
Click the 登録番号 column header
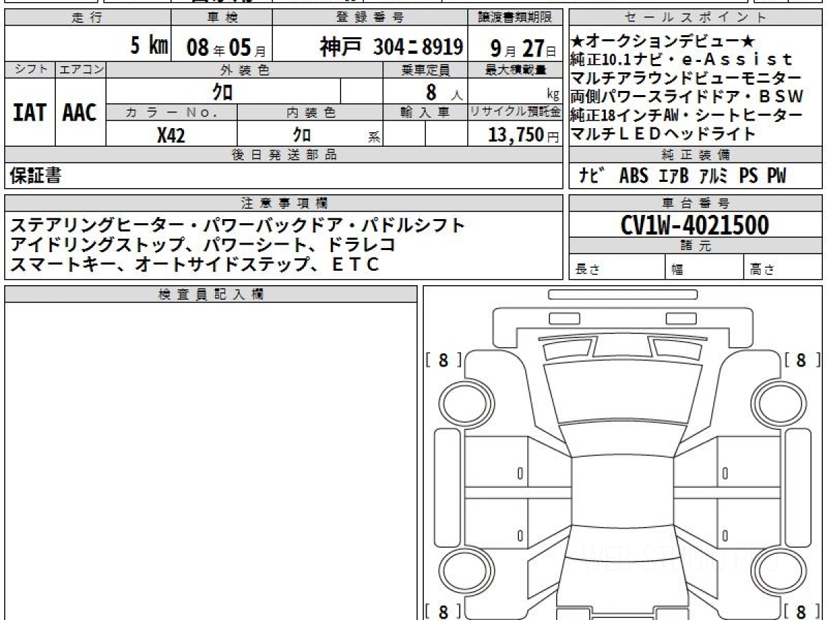(370, 18)
